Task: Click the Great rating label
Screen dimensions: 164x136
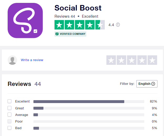Action: coord(19,108)
